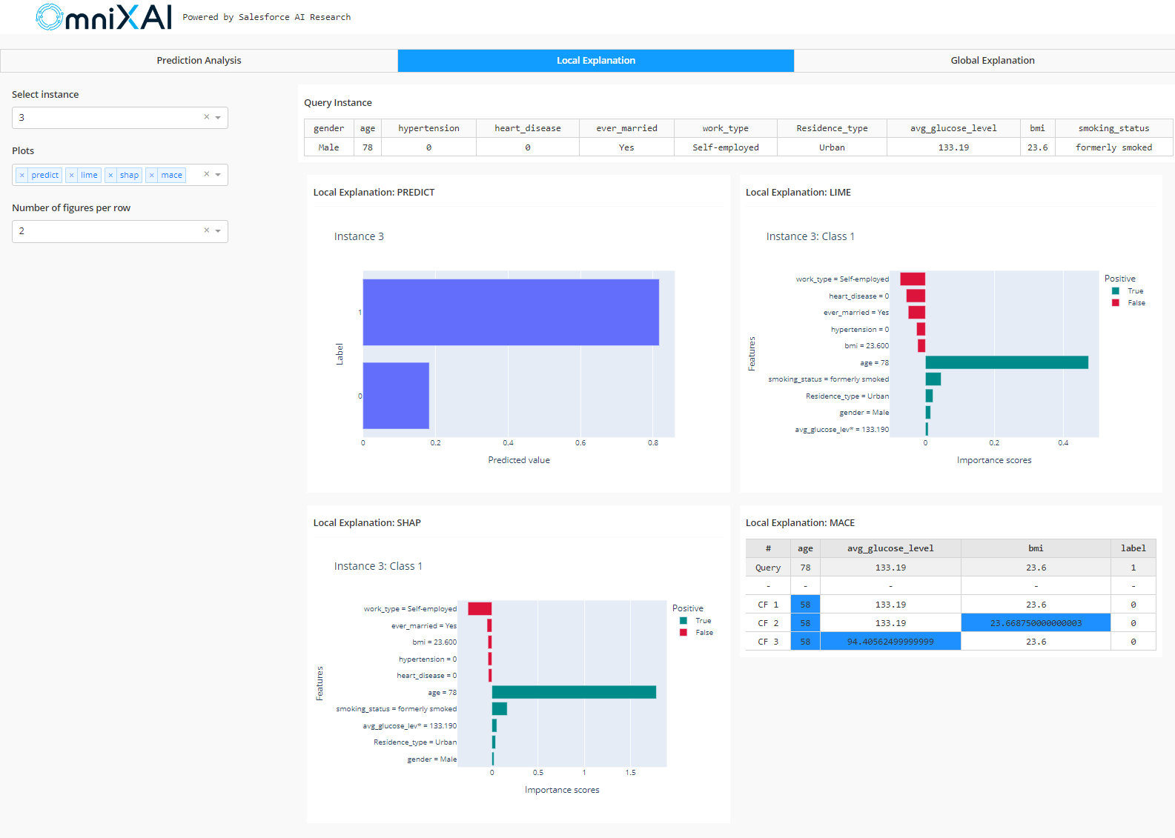The width and height of the screenshot is (1175, 838).
Task: Remove the lime plot tag
Action: click(72, 175)
